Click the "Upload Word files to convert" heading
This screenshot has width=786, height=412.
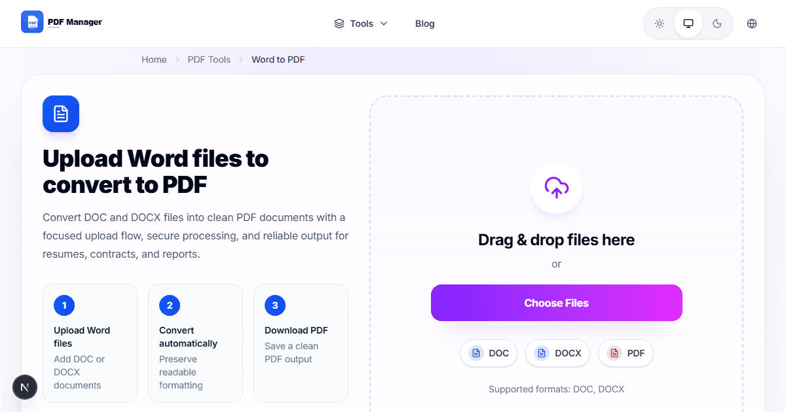tap(156, 171)
